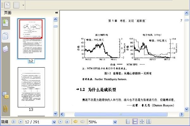The height and width of the screenshot is (126, 190).
Task: Click the eraser-style tool icon in top toolbar
Action: pos(7,5)
